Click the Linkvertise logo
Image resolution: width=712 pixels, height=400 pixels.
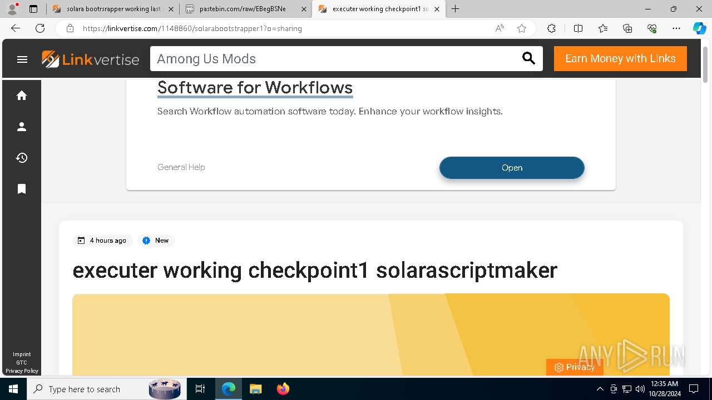[x=90, y=59]
